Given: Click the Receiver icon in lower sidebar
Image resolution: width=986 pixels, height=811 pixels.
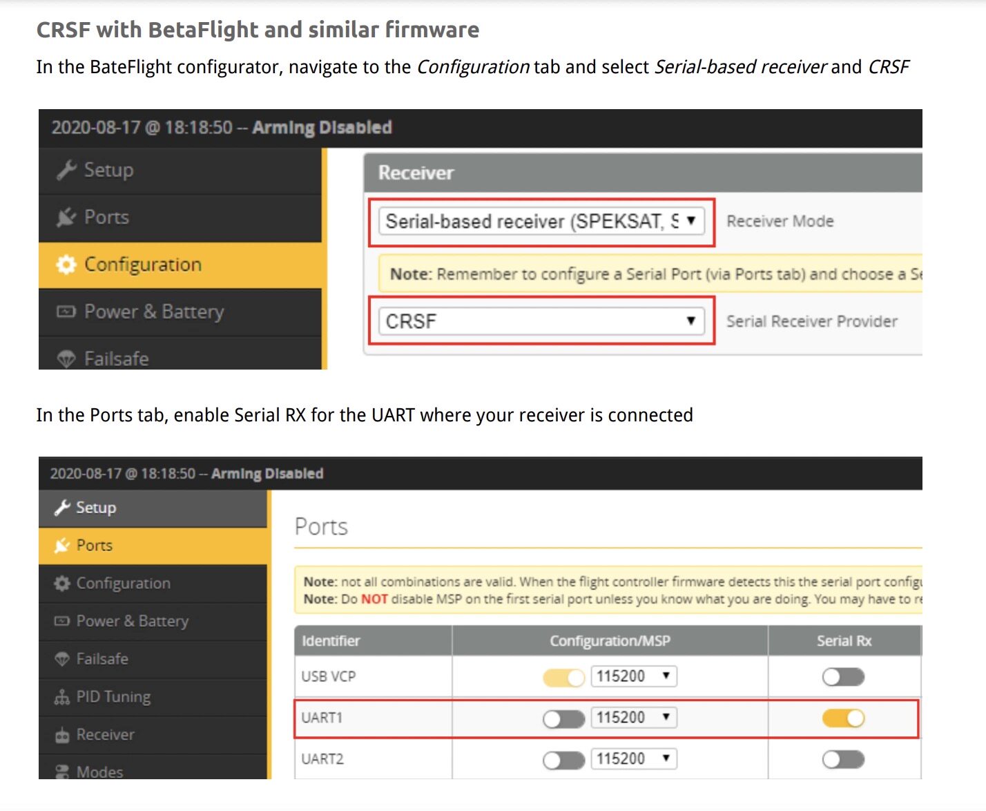Looking at the screenshot, I should pos(62,735).
